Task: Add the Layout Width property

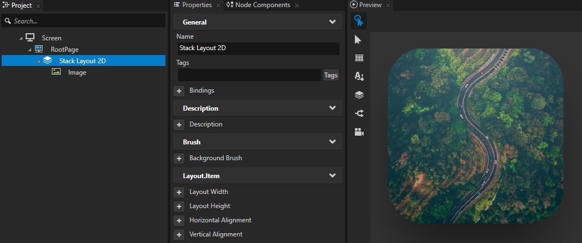Action: pos(179,192)
